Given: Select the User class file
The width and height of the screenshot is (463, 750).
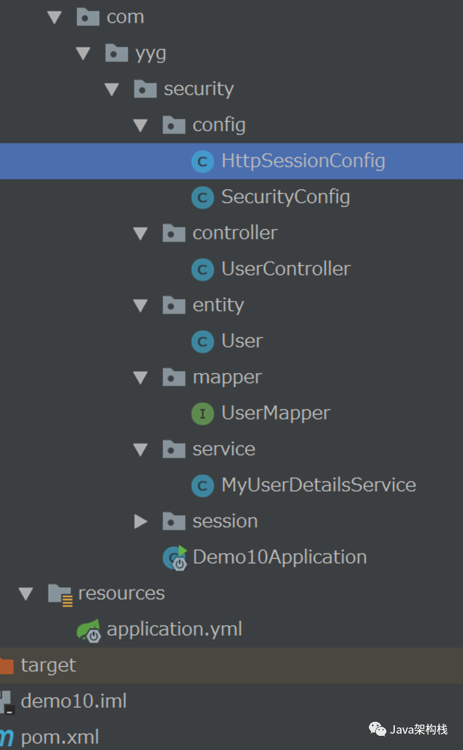Looking at the screenshot, I should tap(242, 341).
